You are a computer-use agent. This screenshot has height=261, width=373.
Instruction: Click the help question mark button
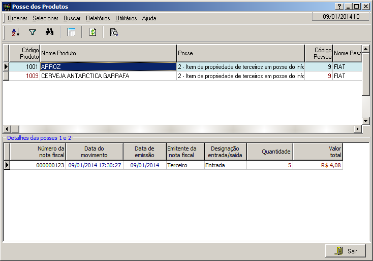339,7
